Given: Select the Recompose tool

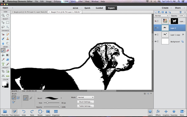Looking at the screenshot, I should [x=7, y=71].
